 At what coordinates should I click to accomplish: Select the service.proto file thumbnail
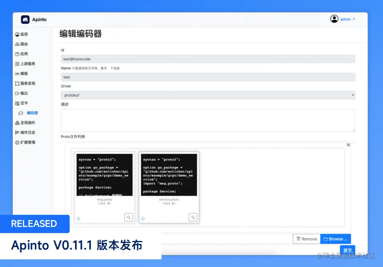point(169,175)
